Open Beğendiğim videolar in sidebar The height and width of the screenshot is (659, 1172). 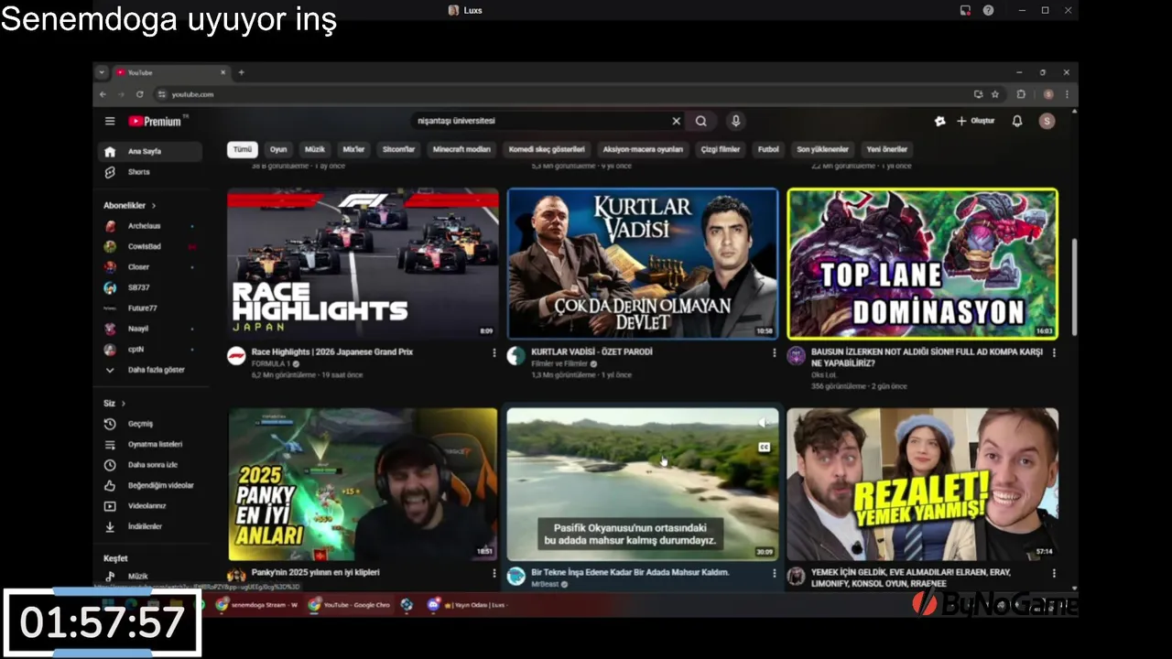click(149, 485)
